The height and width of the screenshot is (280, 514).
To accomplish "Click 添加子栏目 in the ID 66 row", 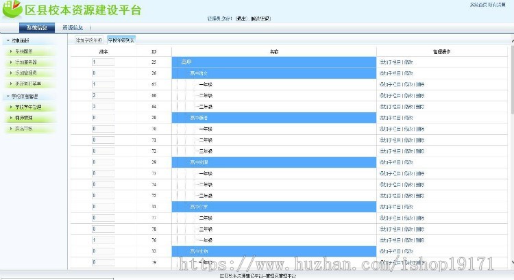I will click(390, 96).
